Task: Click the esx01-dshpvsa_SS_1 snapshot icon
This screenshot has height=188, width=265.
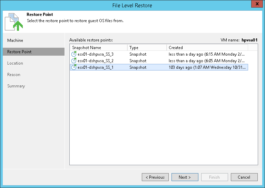Action: pyautogui.click(x=74, y=67)
